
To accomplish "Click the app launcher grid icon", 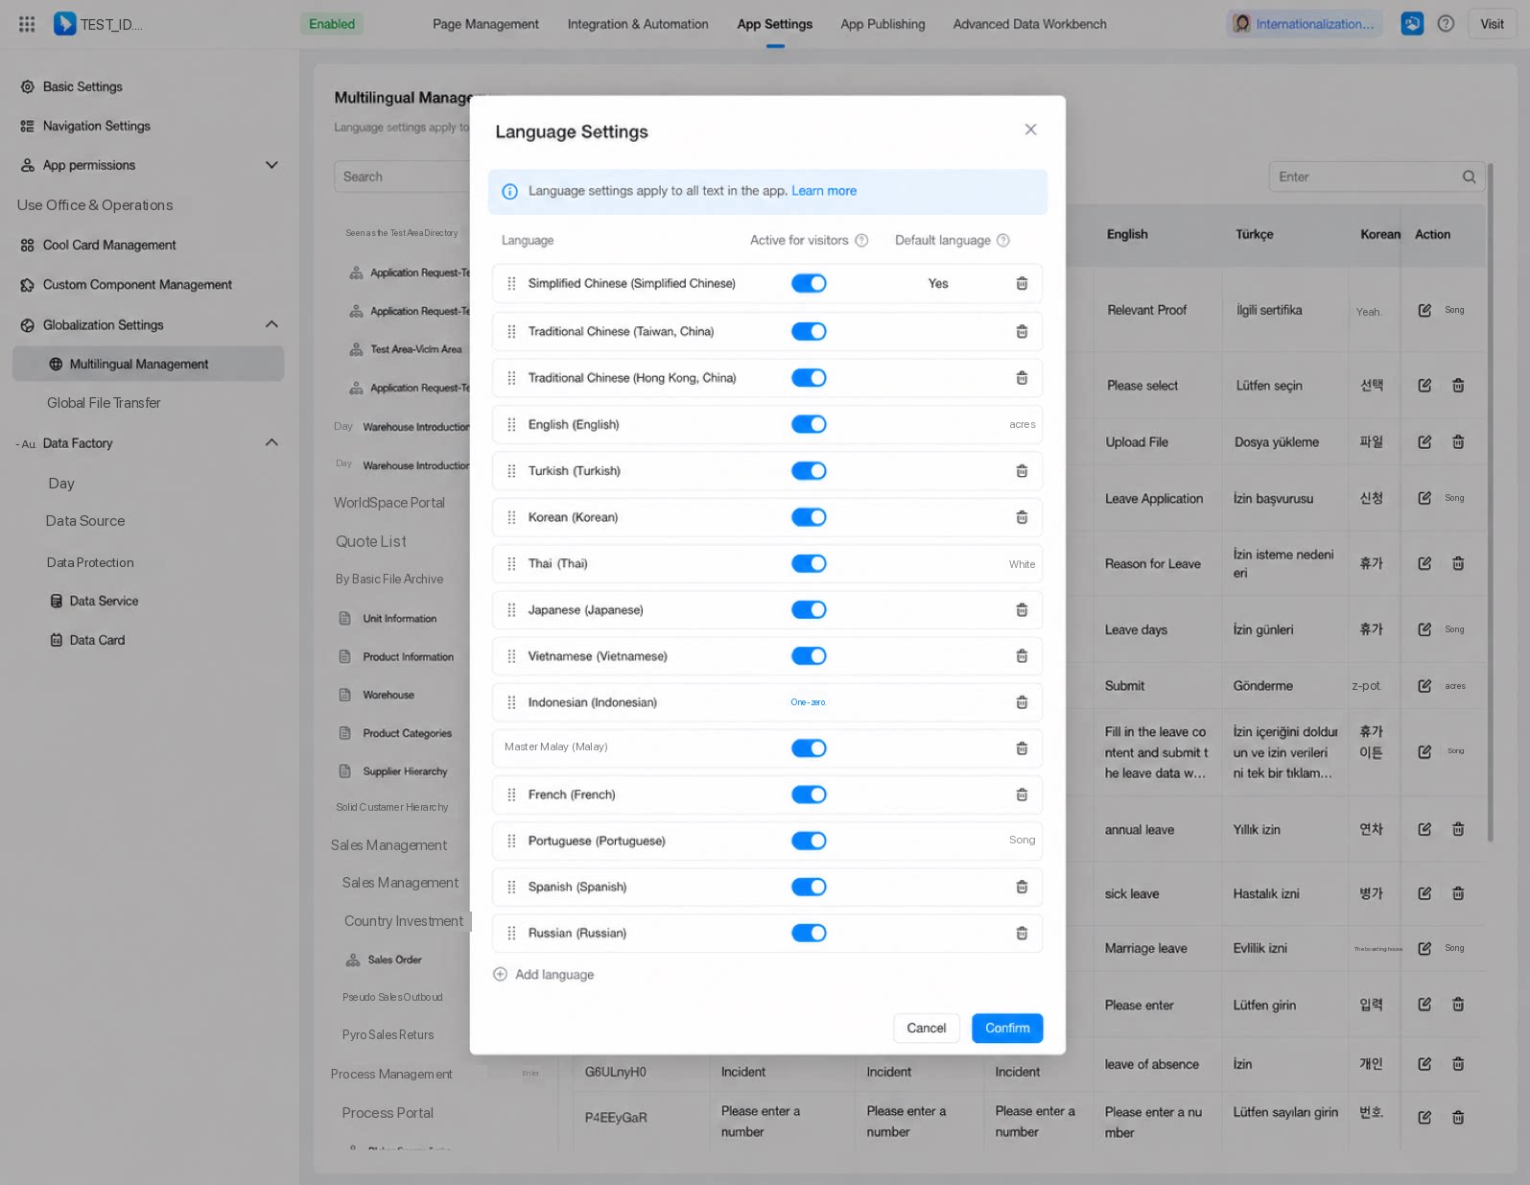I will pyautogui.click(x=27, y=24).
